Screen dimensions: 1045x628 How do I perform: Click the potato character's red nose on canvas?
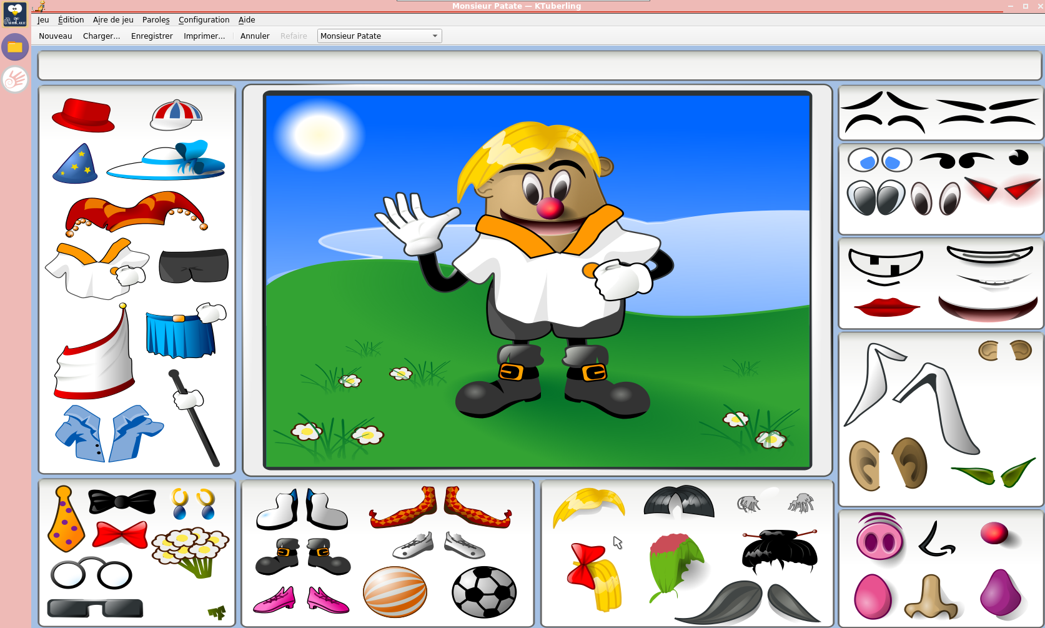(x=550, y=209)
